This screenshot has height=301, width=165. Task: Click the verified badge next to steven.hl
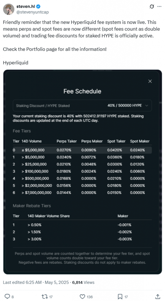(39, 6)
